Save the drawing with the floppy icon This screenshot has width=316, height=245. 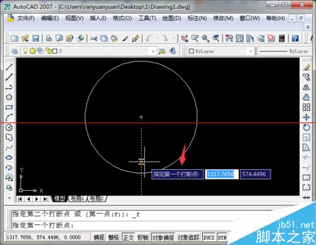tap(35, 39)
